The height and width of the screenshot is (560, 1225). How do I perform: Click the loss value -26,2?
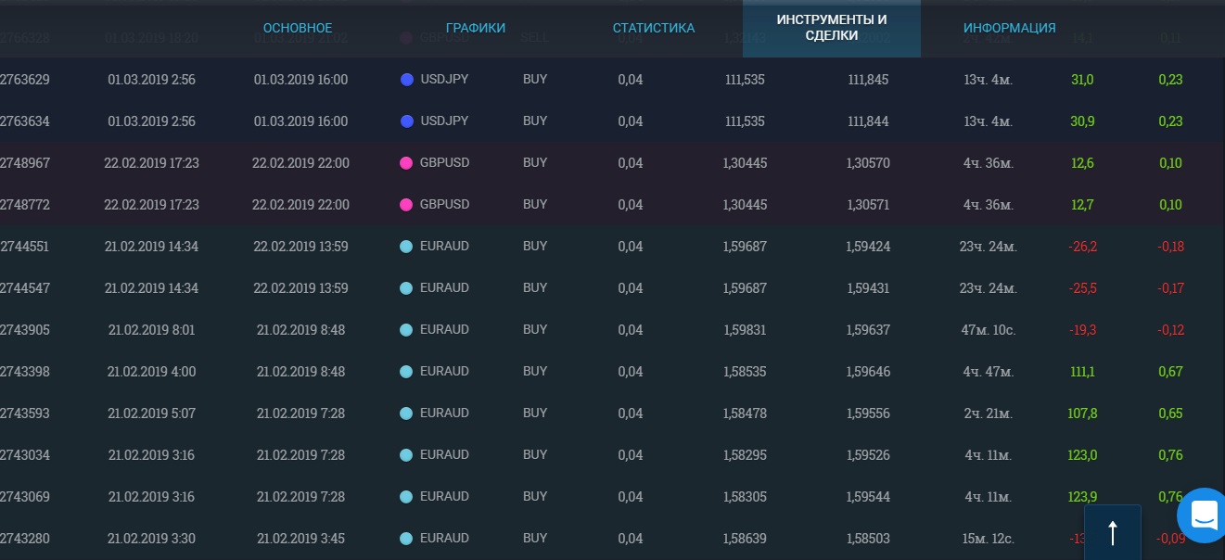pos(1082,247)
